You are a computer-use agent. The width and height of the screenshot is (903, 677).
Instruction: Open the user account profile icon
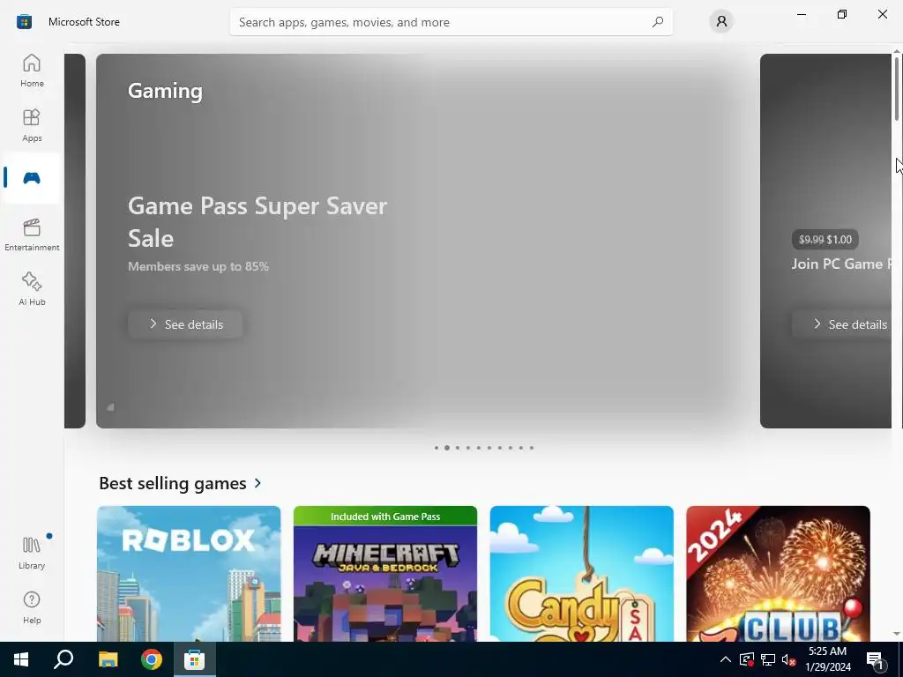click(x=721, y=22)
